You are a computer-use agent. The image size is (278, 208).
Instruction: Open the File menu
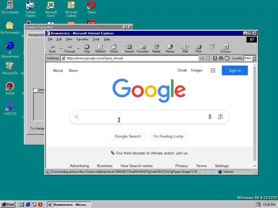50,39
